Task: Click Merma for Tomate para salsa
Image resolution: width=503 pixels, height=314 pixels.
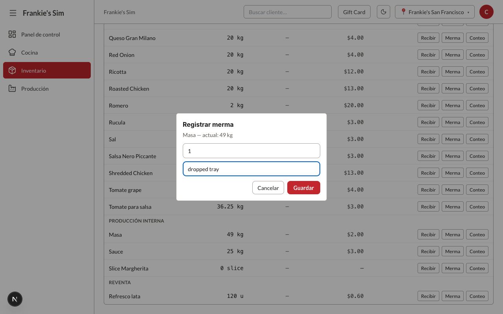Action: [453, 207]
